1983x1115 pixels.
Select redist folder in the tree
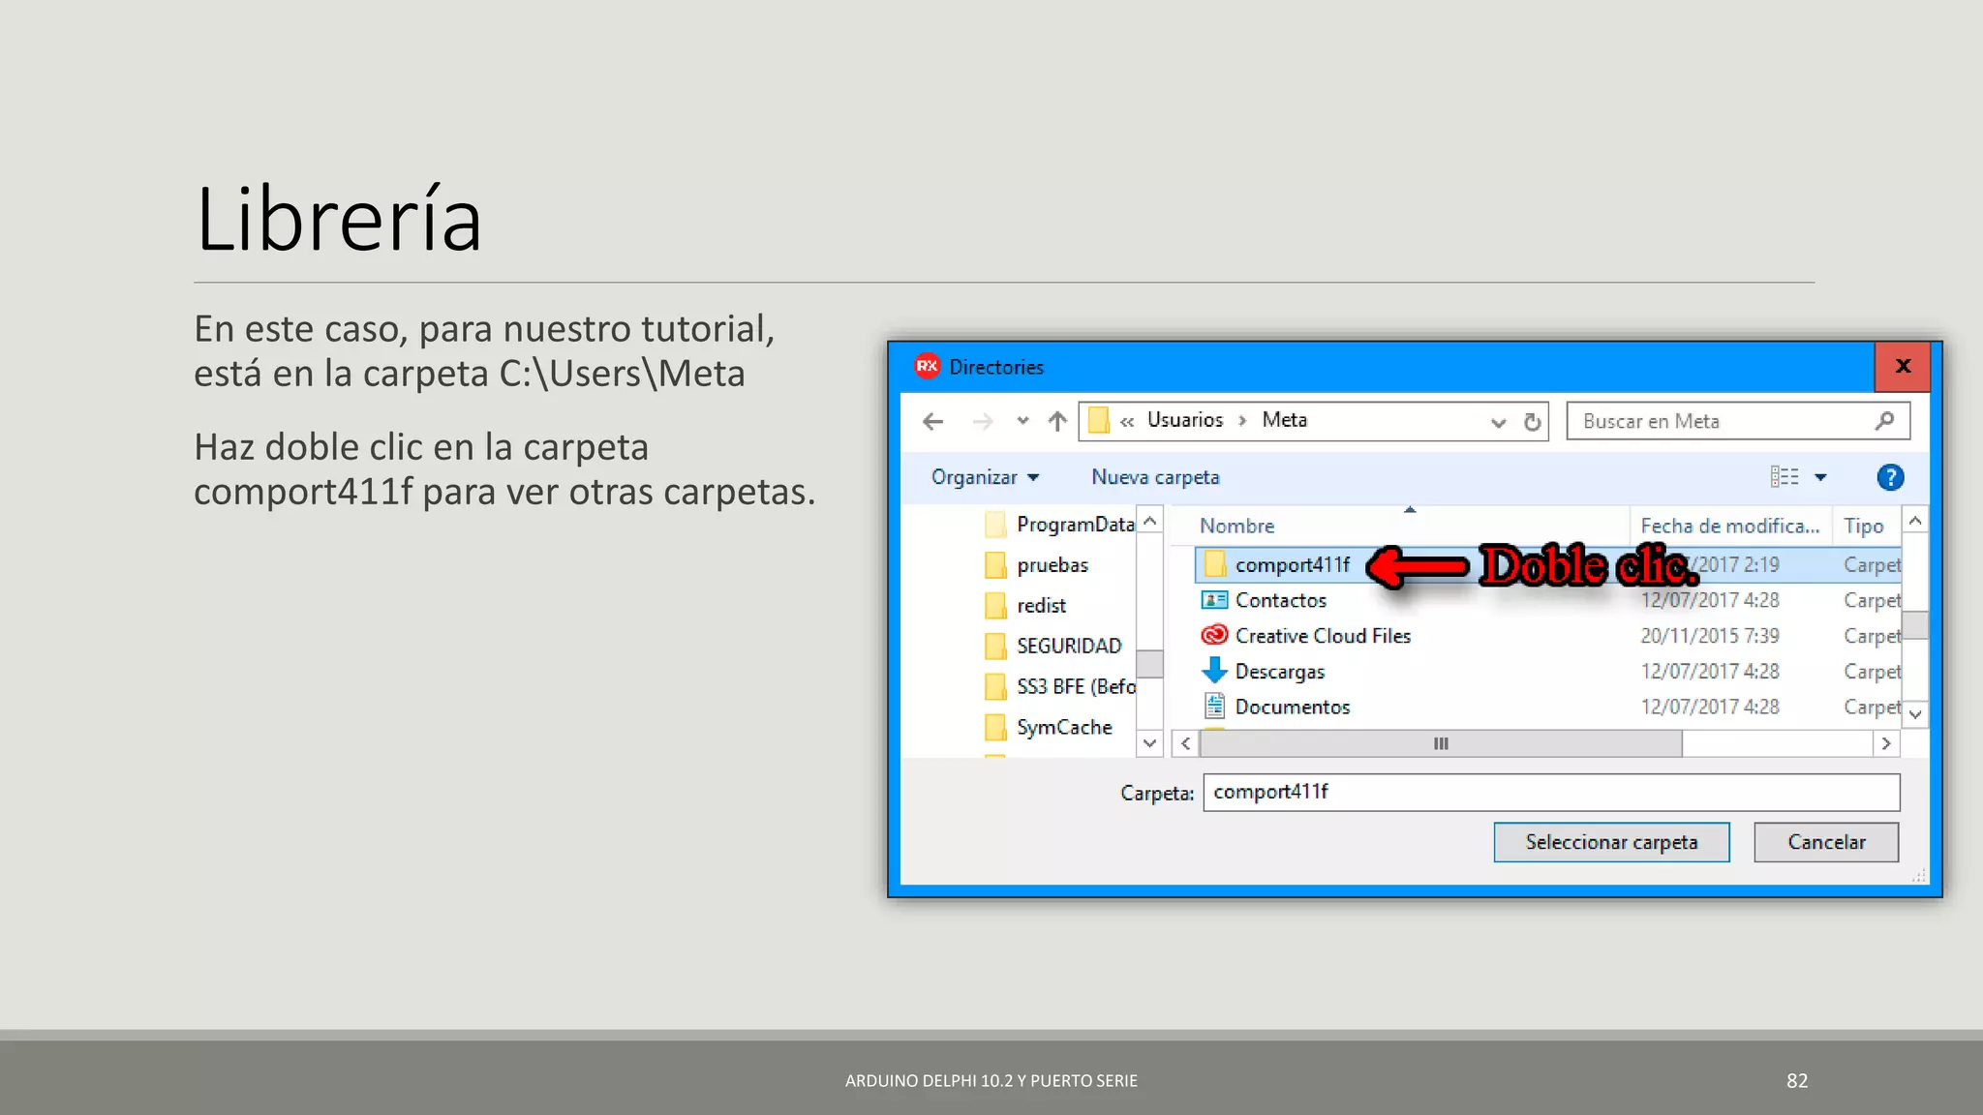point(1024,606)
